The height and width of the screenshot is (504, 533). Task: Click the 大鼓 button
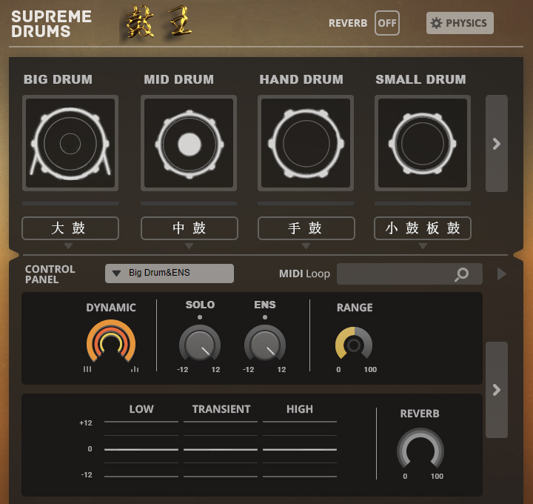point(70,228)
